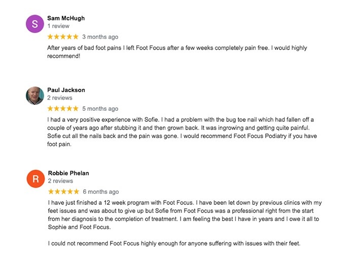Click the first star in Sam McHugh's rating
Screen dimensions: 355x259
pos(50,36)
